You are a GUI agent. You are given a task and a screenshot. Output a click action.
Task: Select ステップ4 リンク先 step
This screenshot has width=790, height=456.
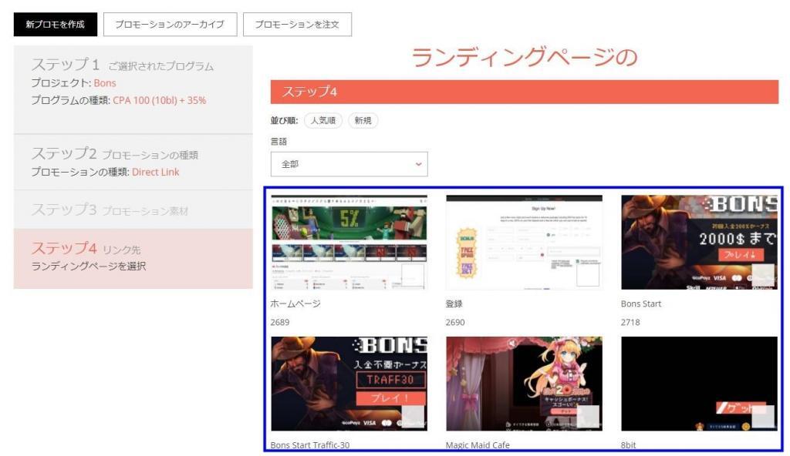[133, 258]
